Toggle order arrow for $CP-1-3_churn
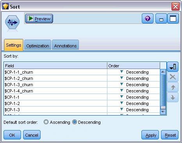This screenshot has height=143, width=182. pos(121,84)
